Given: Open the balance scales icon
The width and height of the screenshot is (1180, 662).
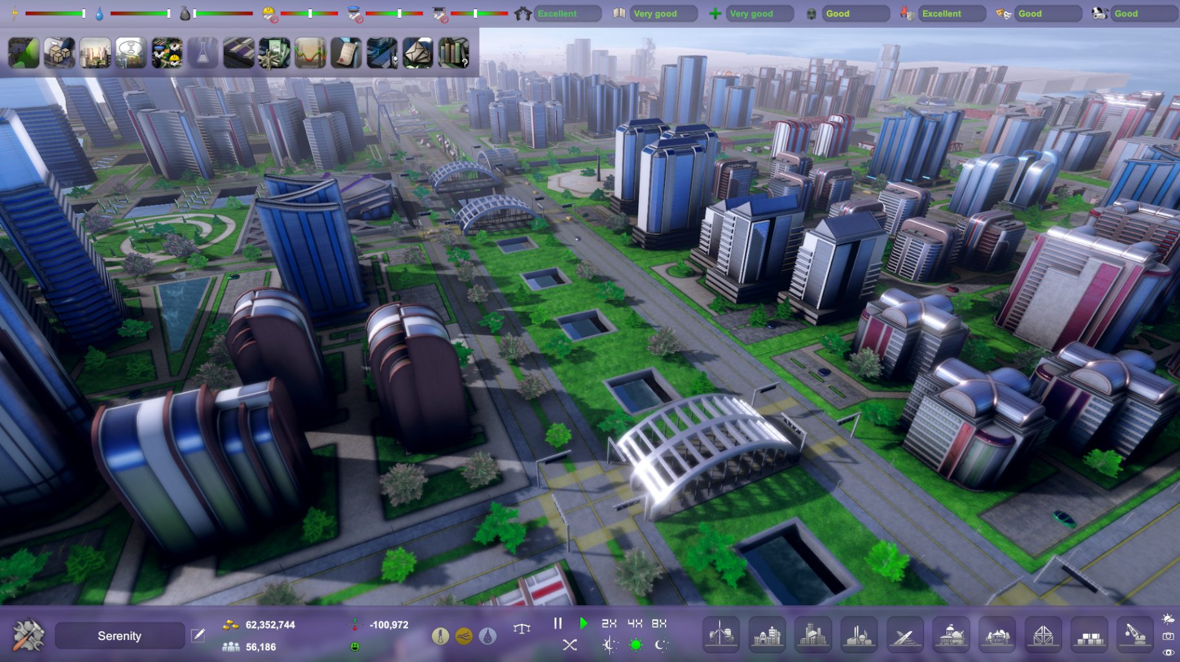Looking at the screenshot, I should point(522,628).
